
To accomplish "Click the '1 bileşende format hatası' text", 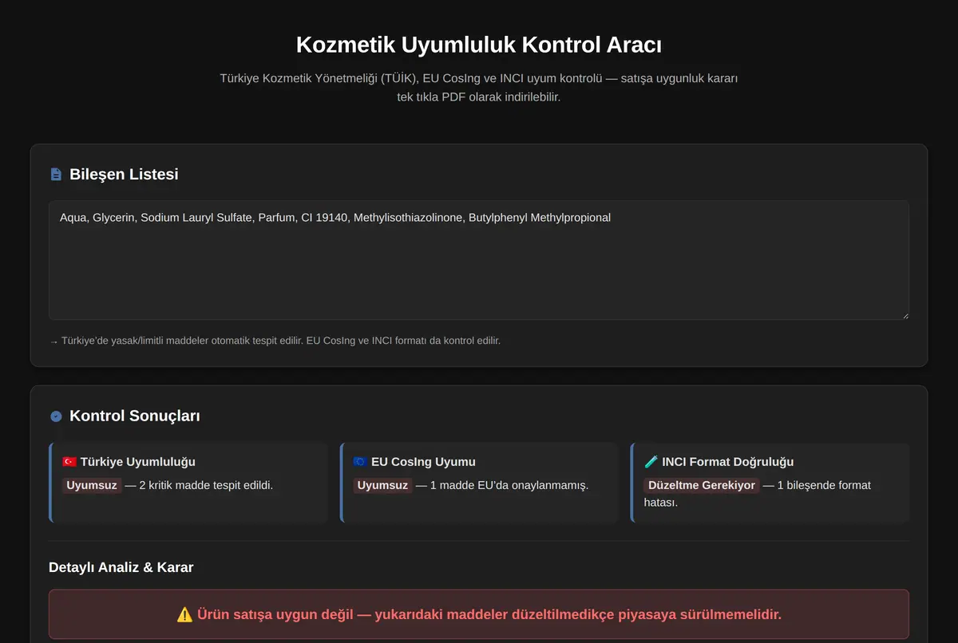I will [x=757, y=494].
